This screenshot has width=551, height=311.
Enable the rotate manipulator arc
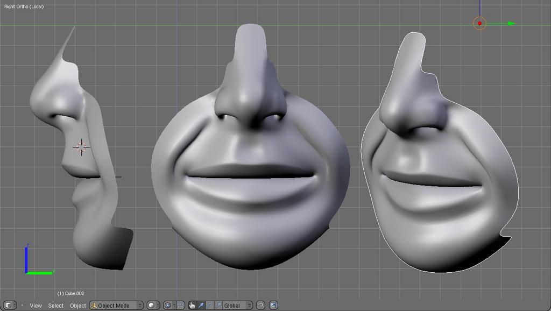coord(210,305)
